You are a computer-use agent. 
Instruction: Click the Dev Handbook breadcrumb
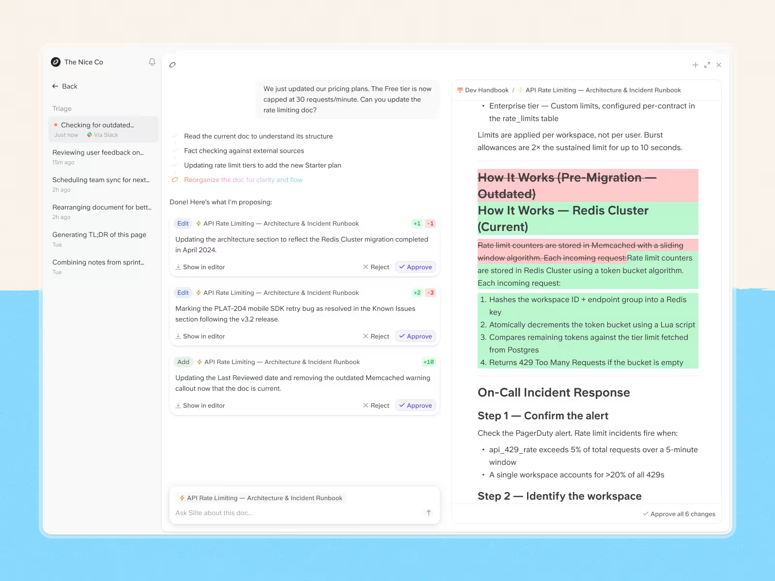[483, 90]
